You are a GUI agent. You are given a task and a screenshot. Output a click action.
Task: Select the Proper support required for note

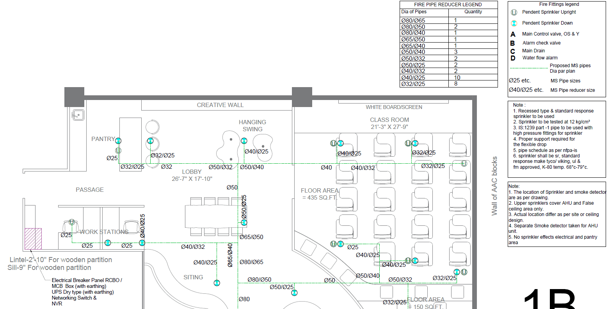pos(544,139)
